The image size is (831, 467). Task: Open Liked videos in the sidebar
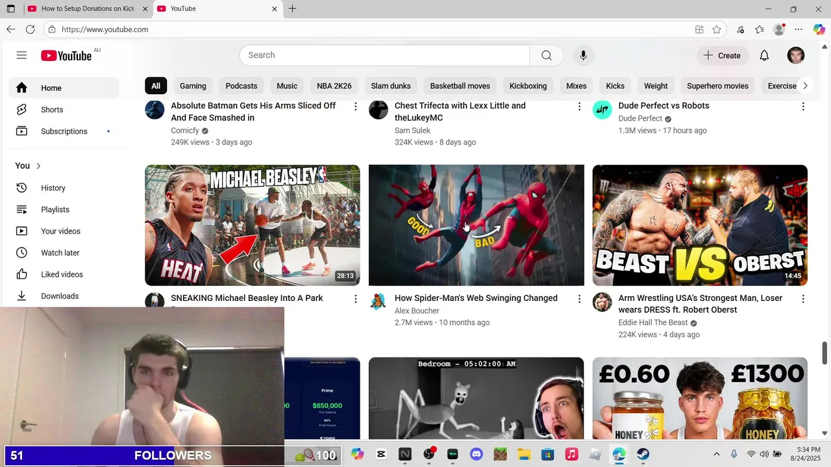pos(64,274)
